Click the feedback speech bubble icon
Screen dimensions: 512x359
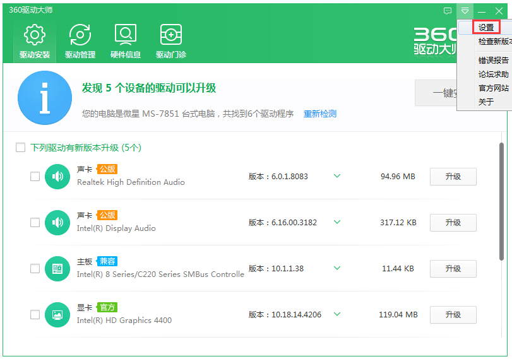tap(448, 11)
